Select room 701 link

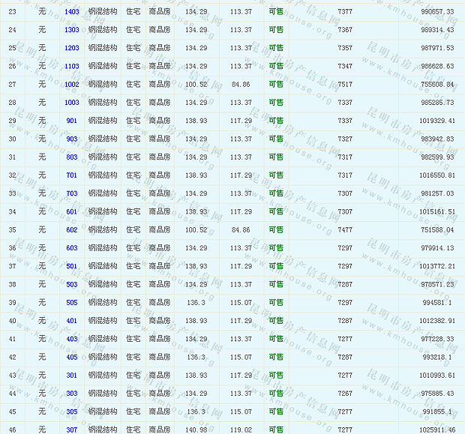pyautogui.click(x=72, y=175)
